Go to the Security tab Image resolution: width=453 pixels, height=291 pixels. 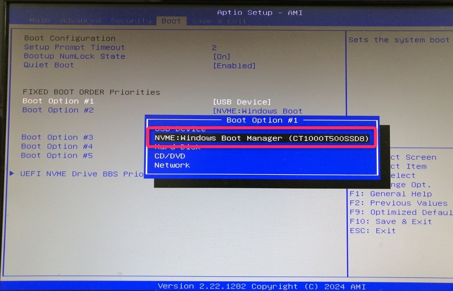[131, 21]
